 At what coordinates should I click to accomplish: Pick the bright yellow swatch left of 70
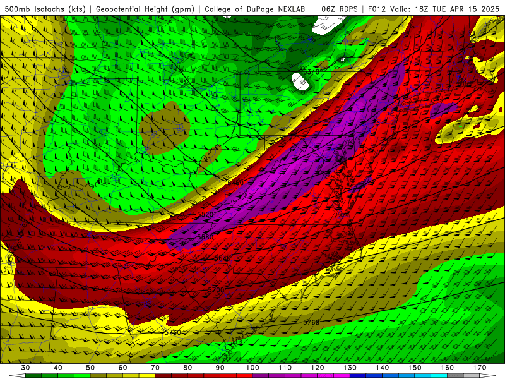pos(147,376)
